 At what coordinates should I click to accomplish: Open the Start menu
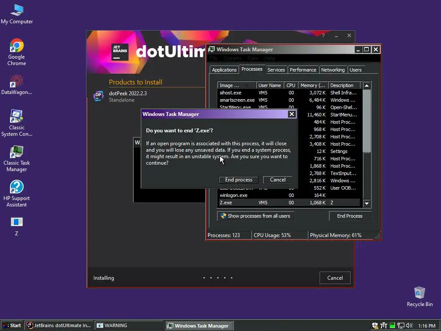coord(12,326)
